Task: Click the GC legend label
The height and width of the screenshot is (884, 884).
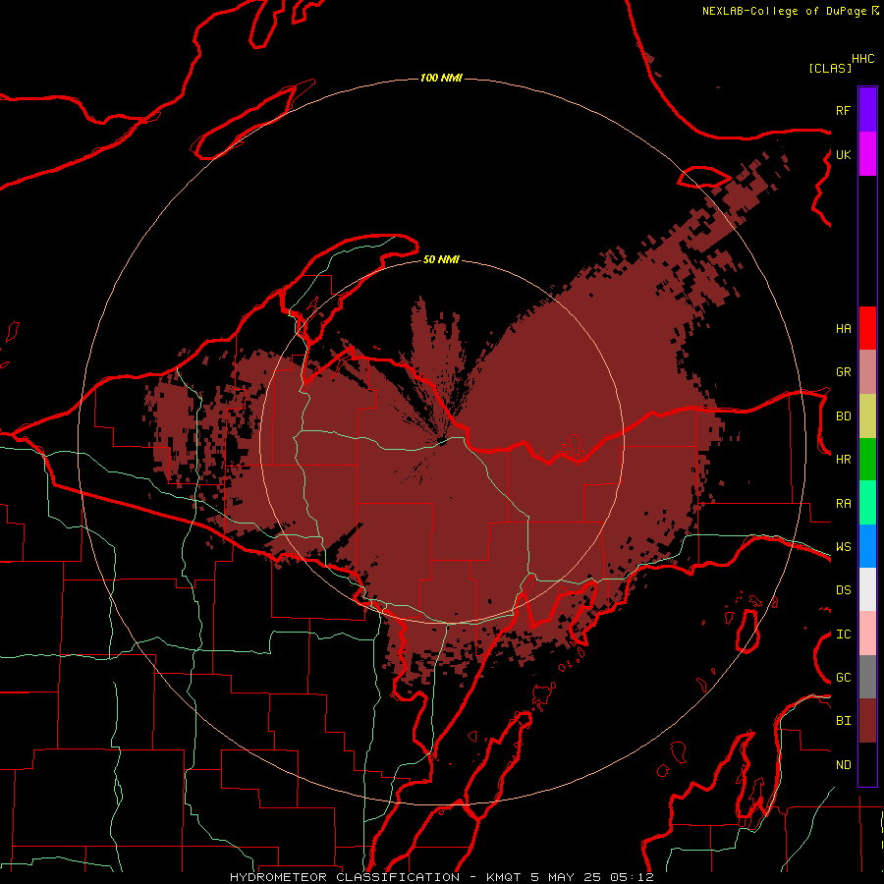Action: [x=844, y=678]
